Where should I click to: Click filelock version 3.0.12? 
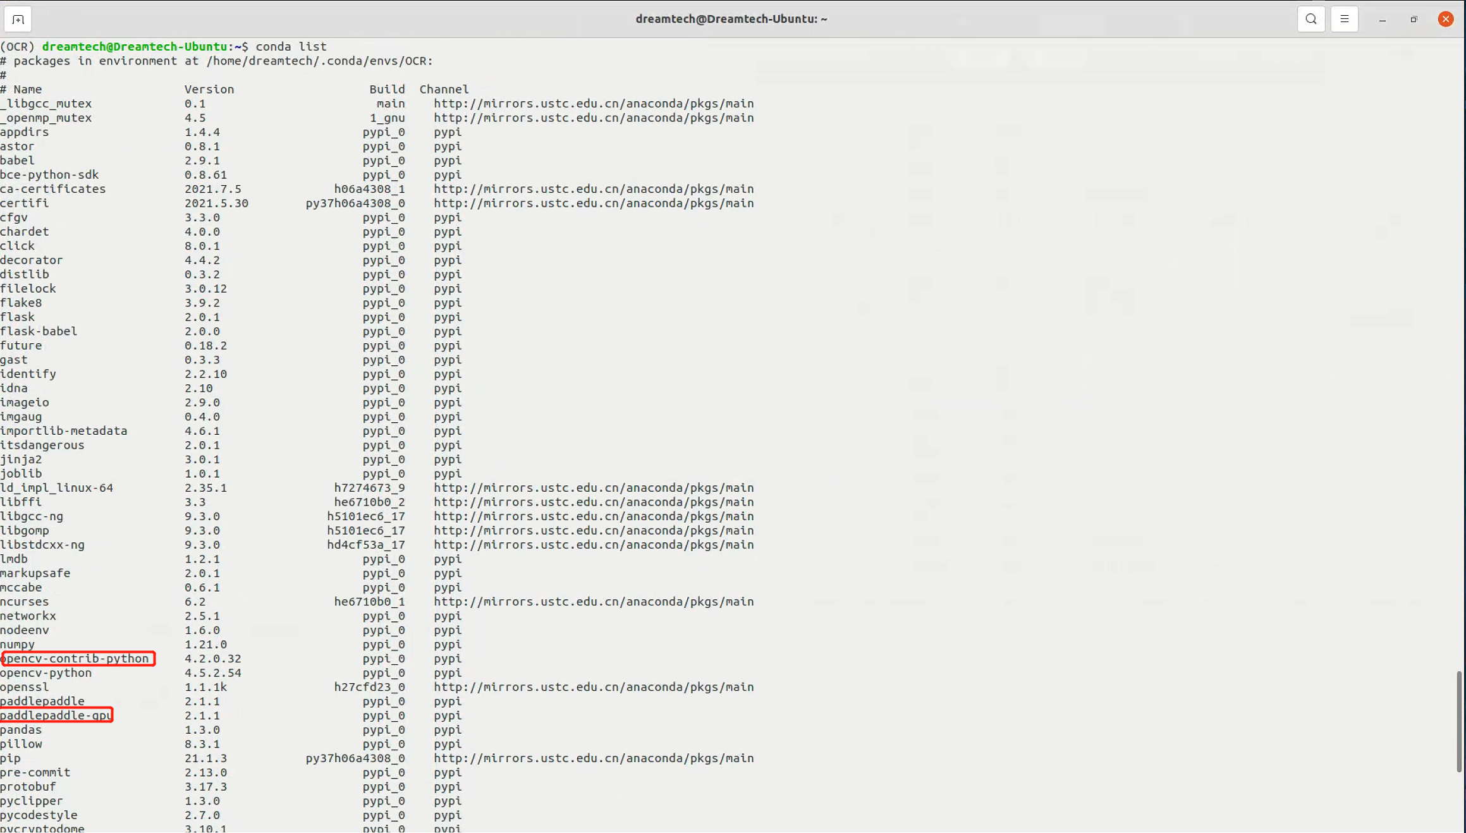pos(205,289)
